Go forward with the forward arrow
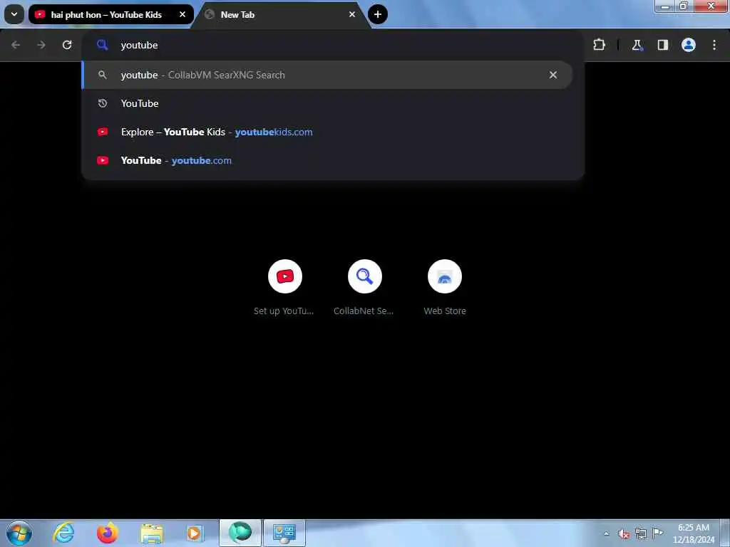The image size is (730, 547). click(41, 45)
